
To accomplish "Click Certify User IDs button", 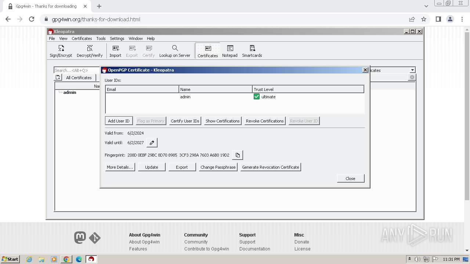I will tap(185, 121).
